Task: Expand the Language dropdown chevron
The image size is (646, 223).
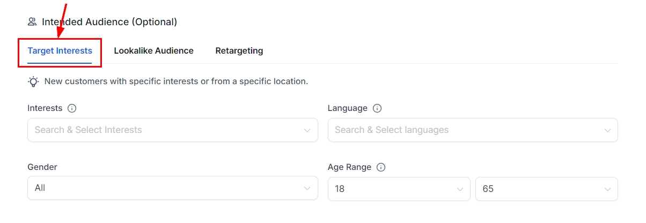Action: click(607, 130)
